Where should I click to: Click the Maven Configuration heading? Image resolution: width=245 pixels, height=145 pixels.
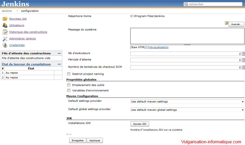(82, 96)
